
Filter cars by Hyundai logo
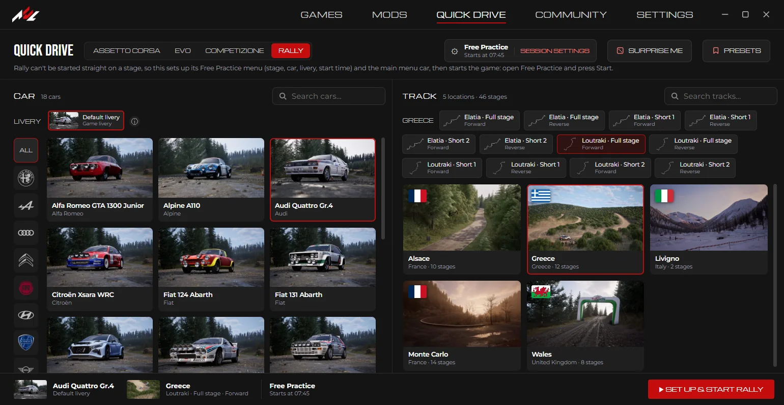point(26,315)
